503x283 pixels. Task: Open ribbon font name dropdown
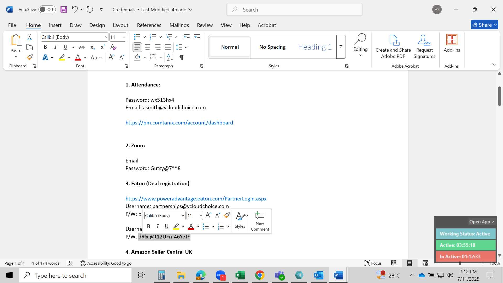(x=106, y=37)
